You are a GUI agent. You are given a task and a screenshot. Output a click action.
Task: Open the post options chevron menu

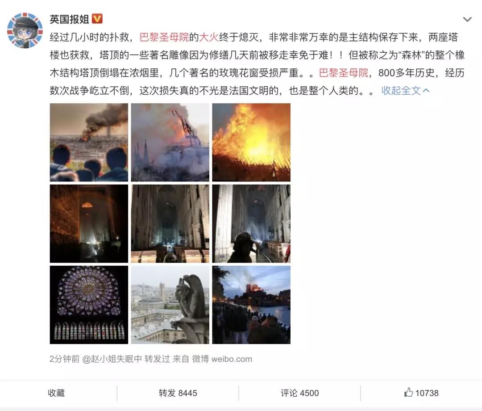pyautogui.click(x=467, y=19)
